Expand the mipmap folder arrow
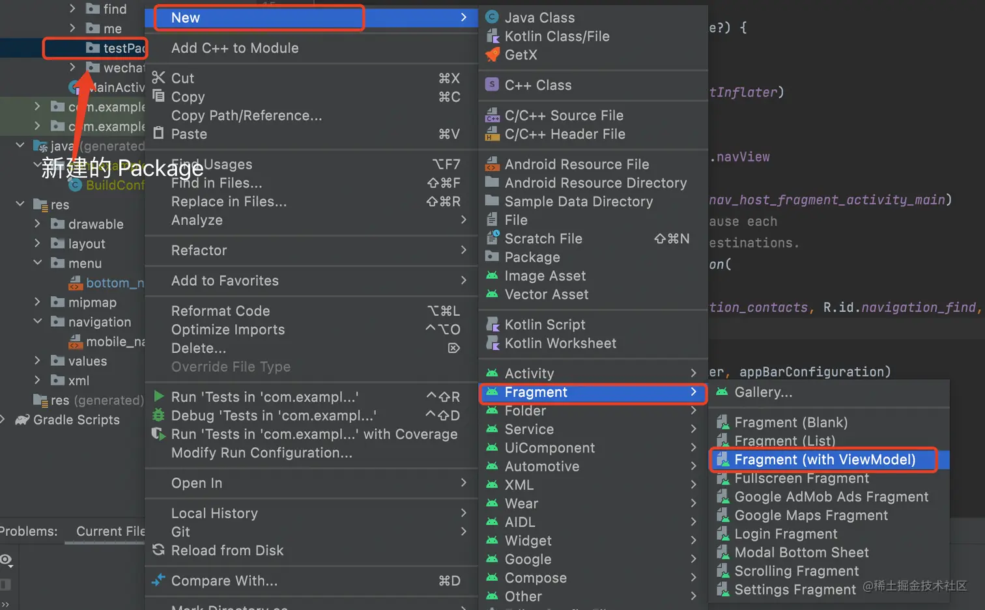The image size is (985, 610). [x=38, y=302]
